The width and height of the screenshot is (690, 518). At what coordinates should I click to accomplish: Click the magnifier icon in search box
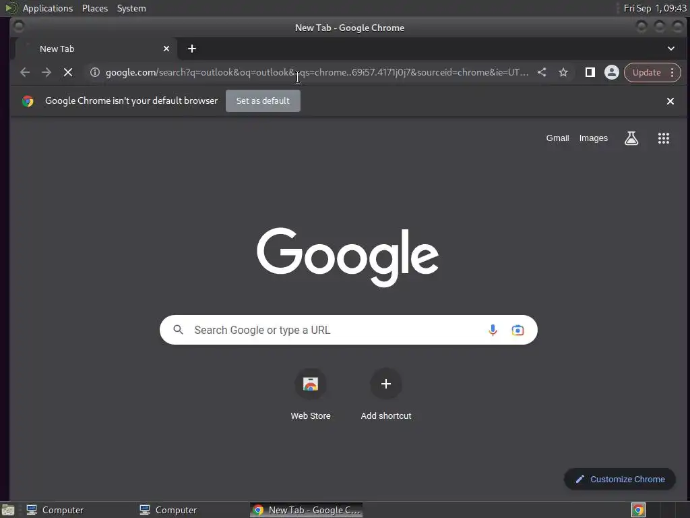pyautogui.click(x=178, y=329)
